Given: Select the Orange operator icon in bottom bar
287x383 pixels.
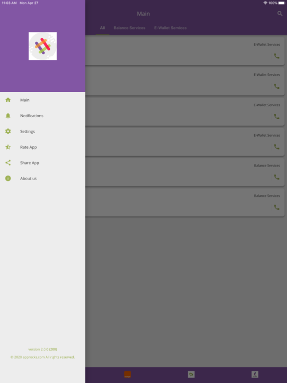Looking at the screenshot, I should point(128,375).
